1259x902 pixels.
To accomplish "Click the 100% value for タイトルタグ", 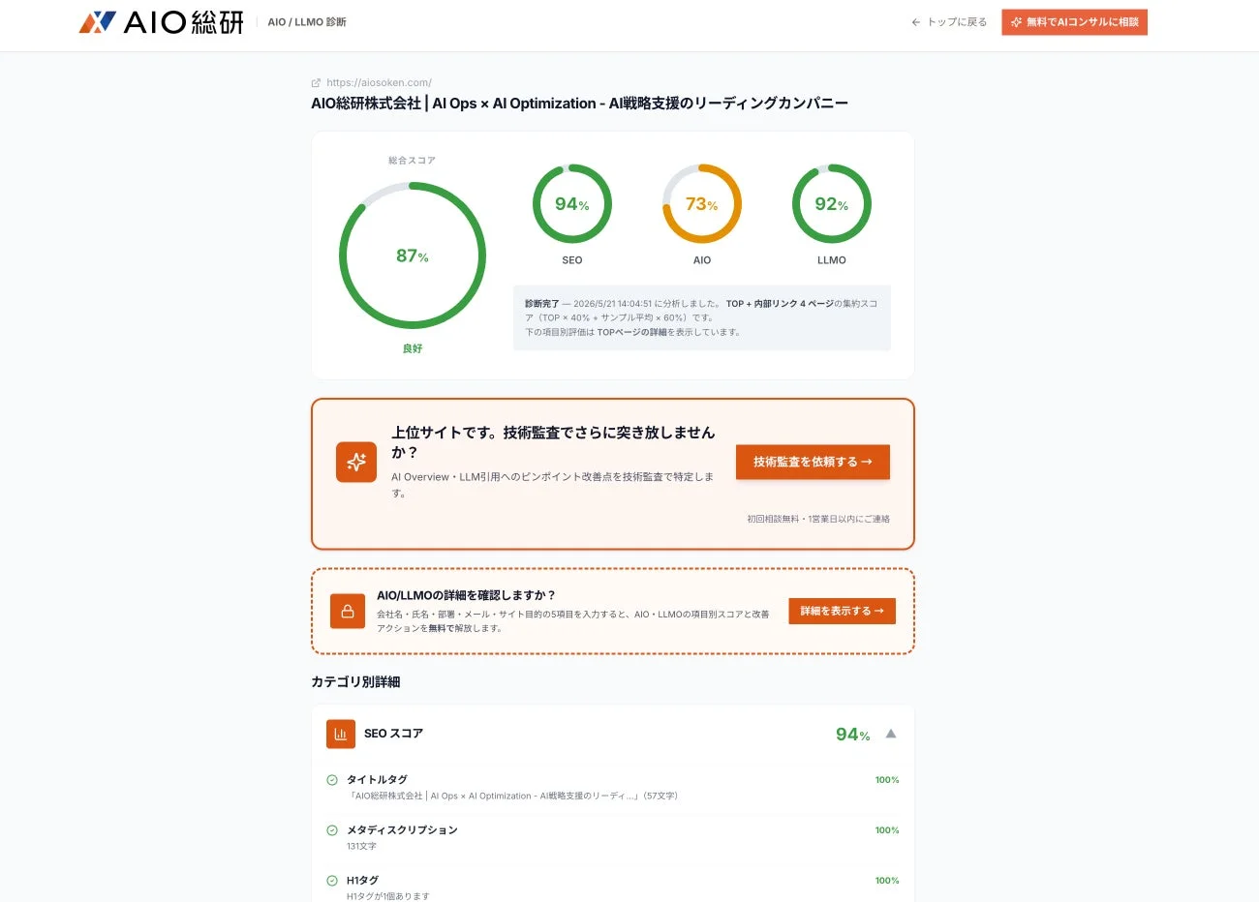I will tap(887, 780).
